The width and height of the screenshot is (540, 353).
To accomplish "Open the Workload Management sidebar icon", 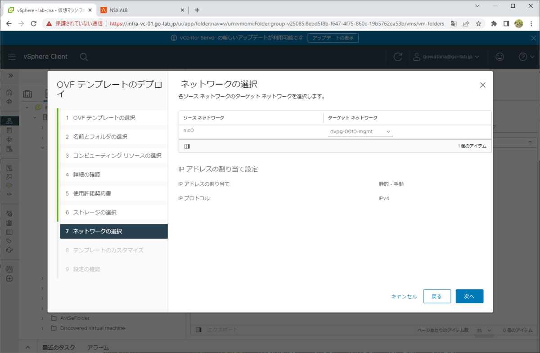I will pyautogui.click(x=9, y=139).
